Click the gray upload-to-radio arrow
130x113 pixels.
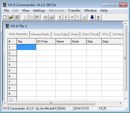point(98,17)
